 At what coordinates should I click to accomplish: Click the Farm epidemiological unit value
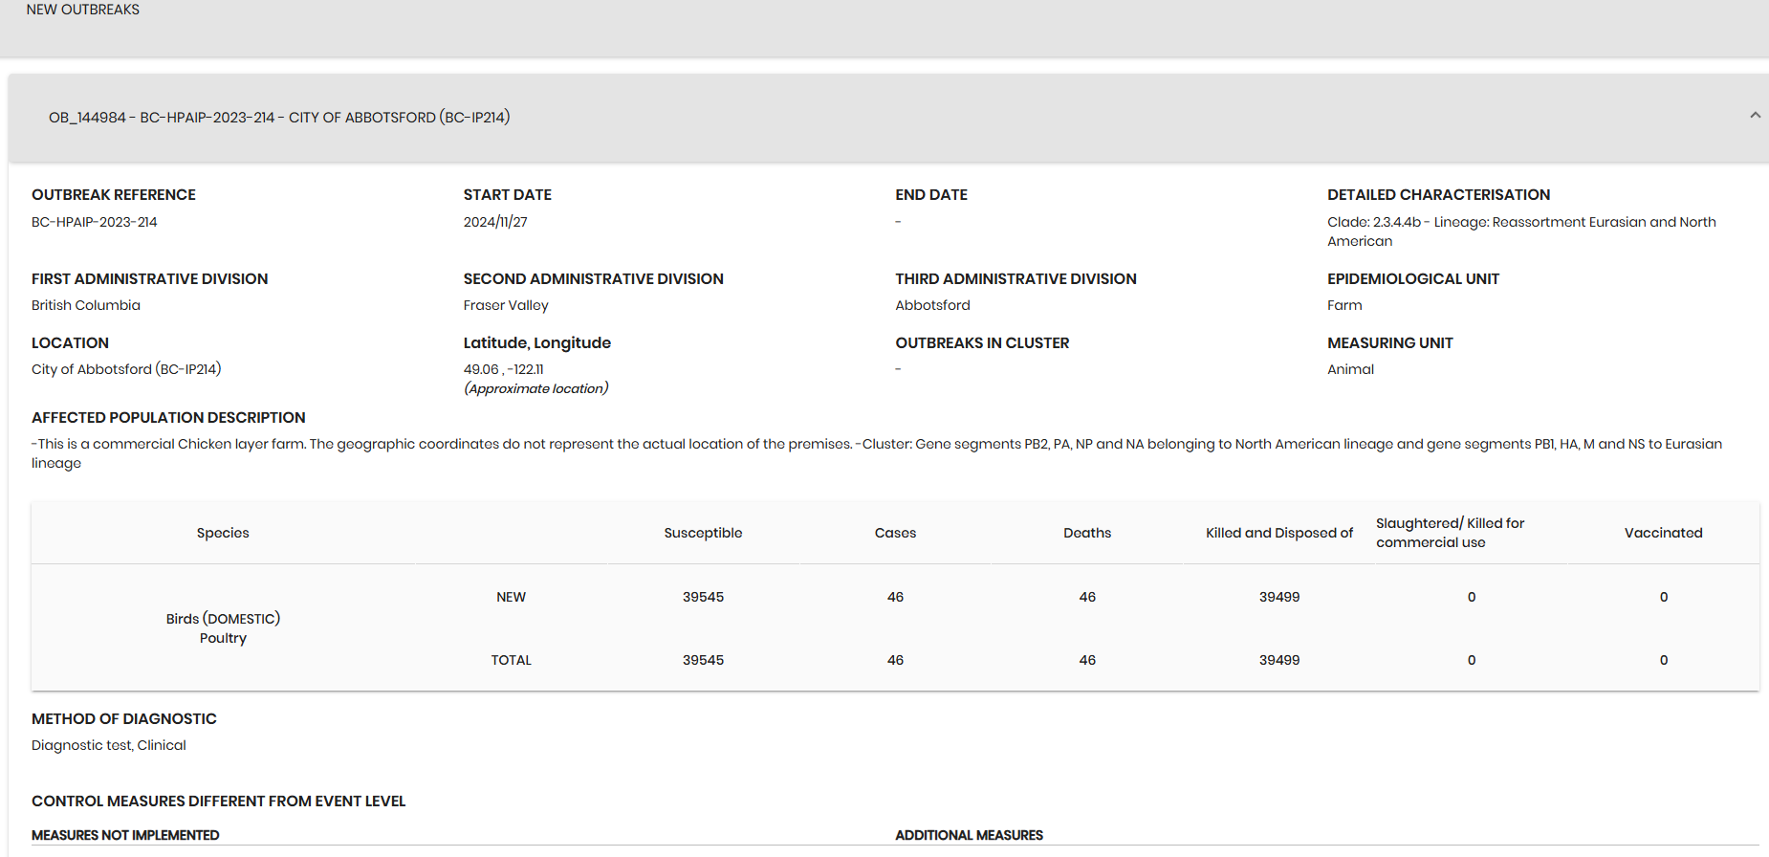point(1344,305)
